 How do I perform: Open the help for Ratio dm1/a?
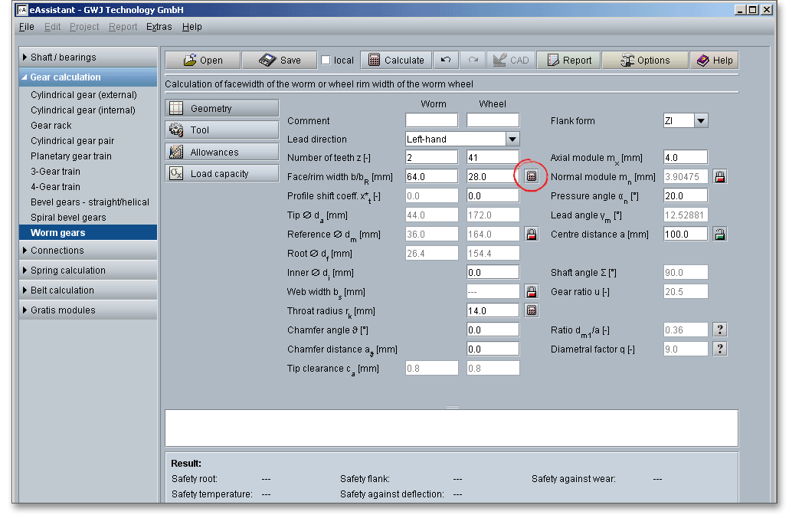(x=720, y=330)
